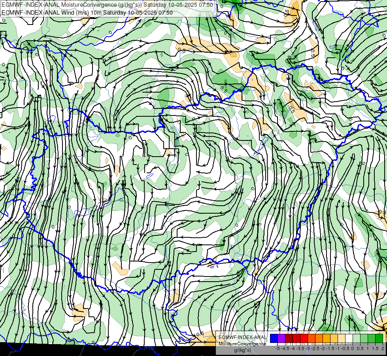Pick the medium green swatch between 1 and 1.5
This screenshot has width=387, height=356.
click(372, 338)
